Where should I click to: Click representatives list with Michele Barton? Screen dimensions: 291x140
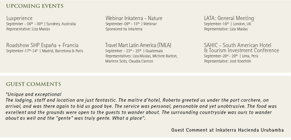point(141,56)
